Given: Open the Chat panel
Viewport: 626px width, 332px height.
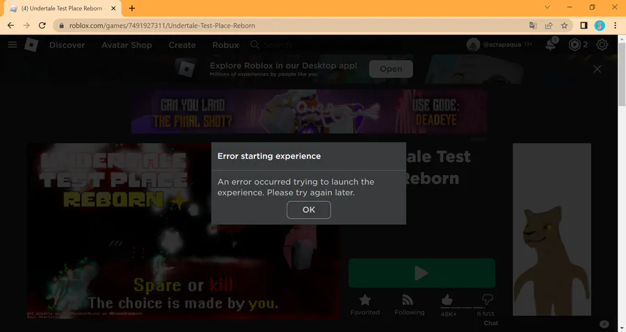Looking at the screenshot, I should pos(491,323).
